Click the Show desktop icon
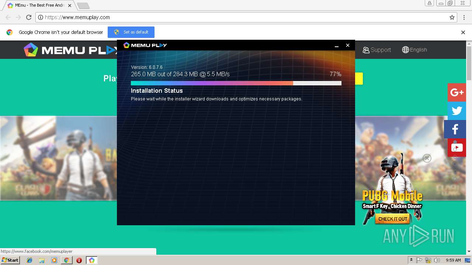Image resolution: width=472 pixels, height=265 pixels. [468, 260]
